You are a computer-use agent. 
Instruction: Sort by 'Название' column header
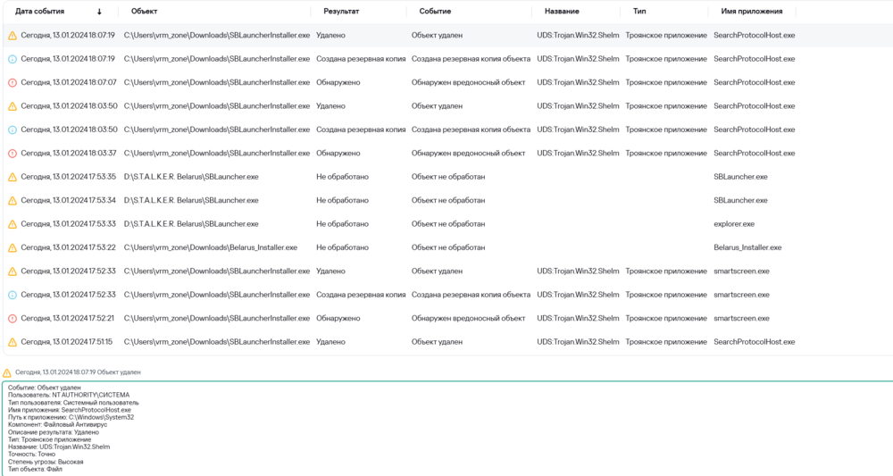pyautogui.click(x=562, y=12)
